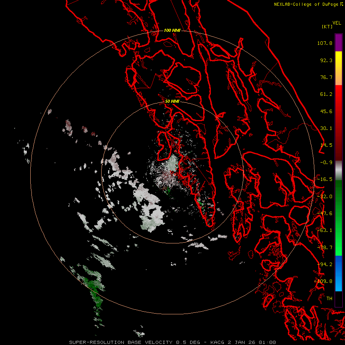
Task: Pick the purple segment of the velocity scale
Action: coord(338,43)
